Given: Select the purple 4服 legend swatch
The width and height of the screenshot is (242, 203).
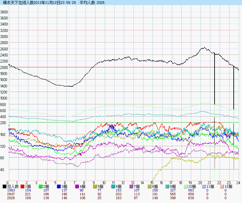Looking at the screenshot, I should [x=77, y=186].
